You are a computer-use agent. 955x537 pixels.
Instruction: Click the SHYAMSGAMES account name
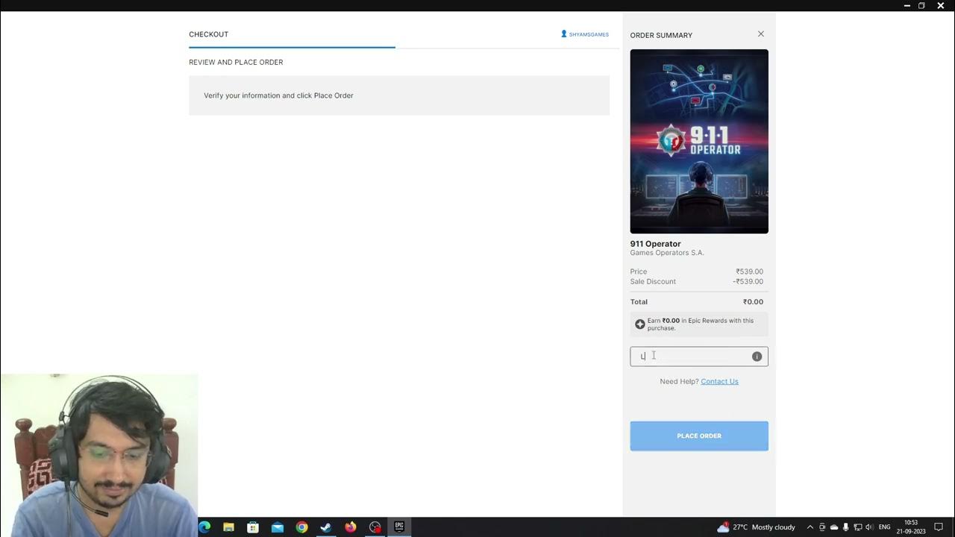click(589, 34)
